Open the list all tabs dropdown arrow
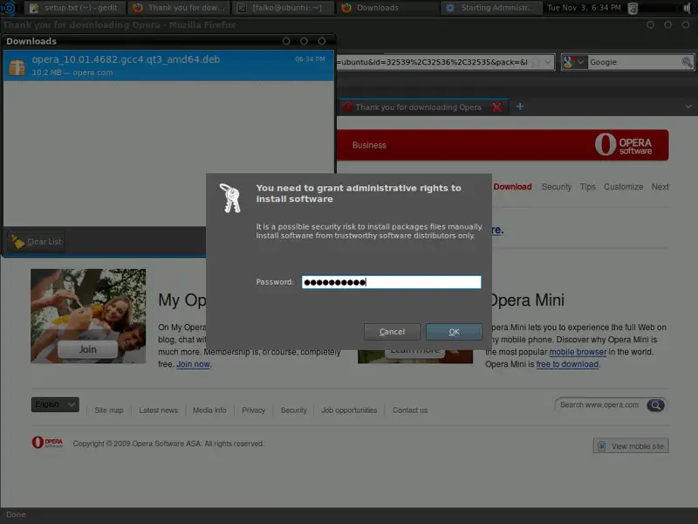Image resolution: width=698 pixels, height=524 pixels. click(688, 107)
